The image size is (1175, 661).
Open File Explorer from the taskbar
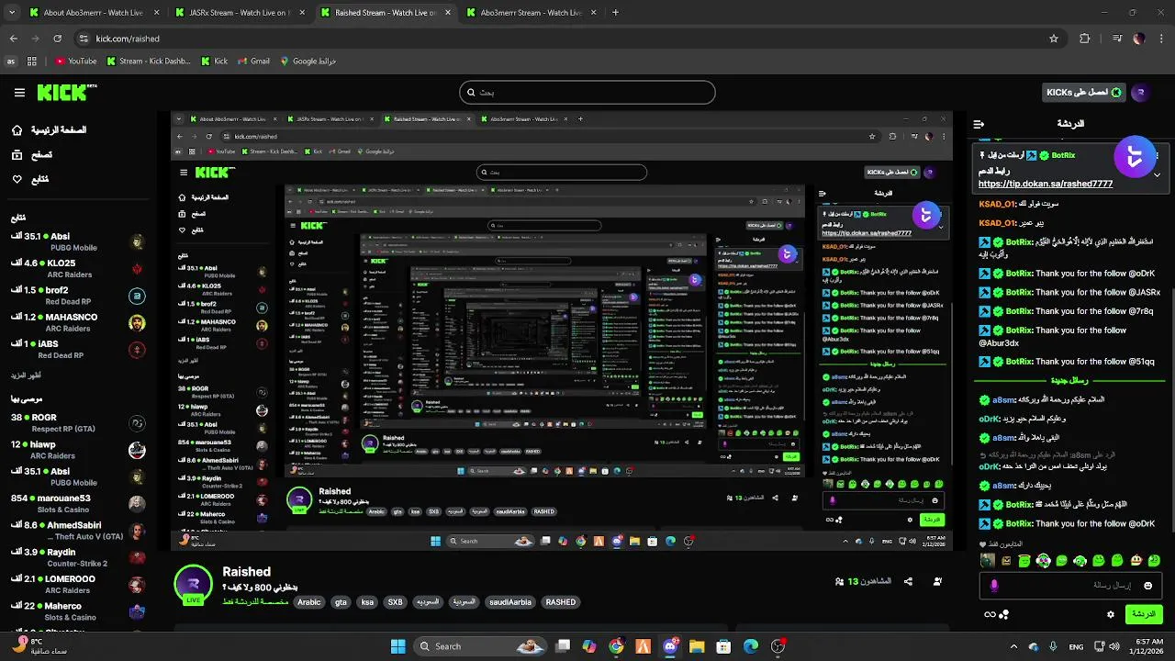pyautogui.click(x=697, y=646)
